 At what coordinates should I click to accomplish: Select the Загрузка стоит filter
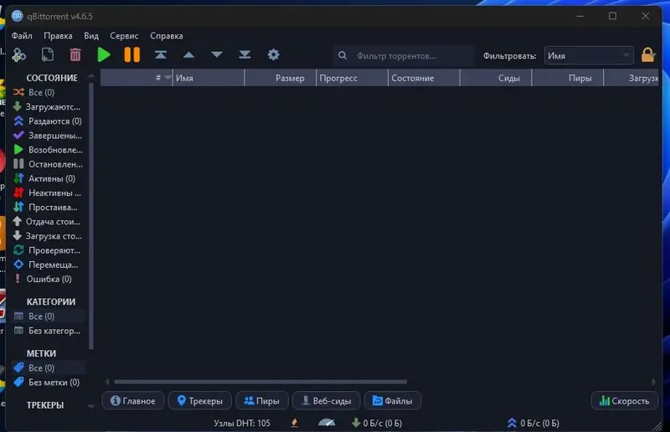point(49,236)
